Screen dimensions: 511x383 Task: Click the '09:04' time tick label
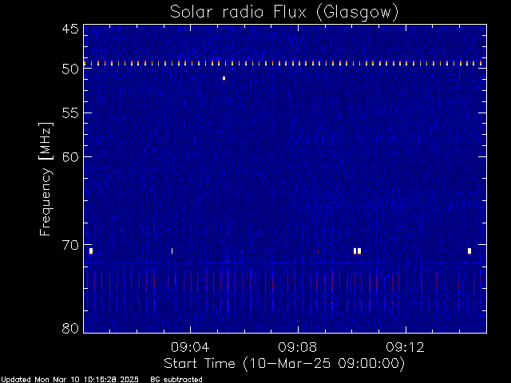(190, 347)
